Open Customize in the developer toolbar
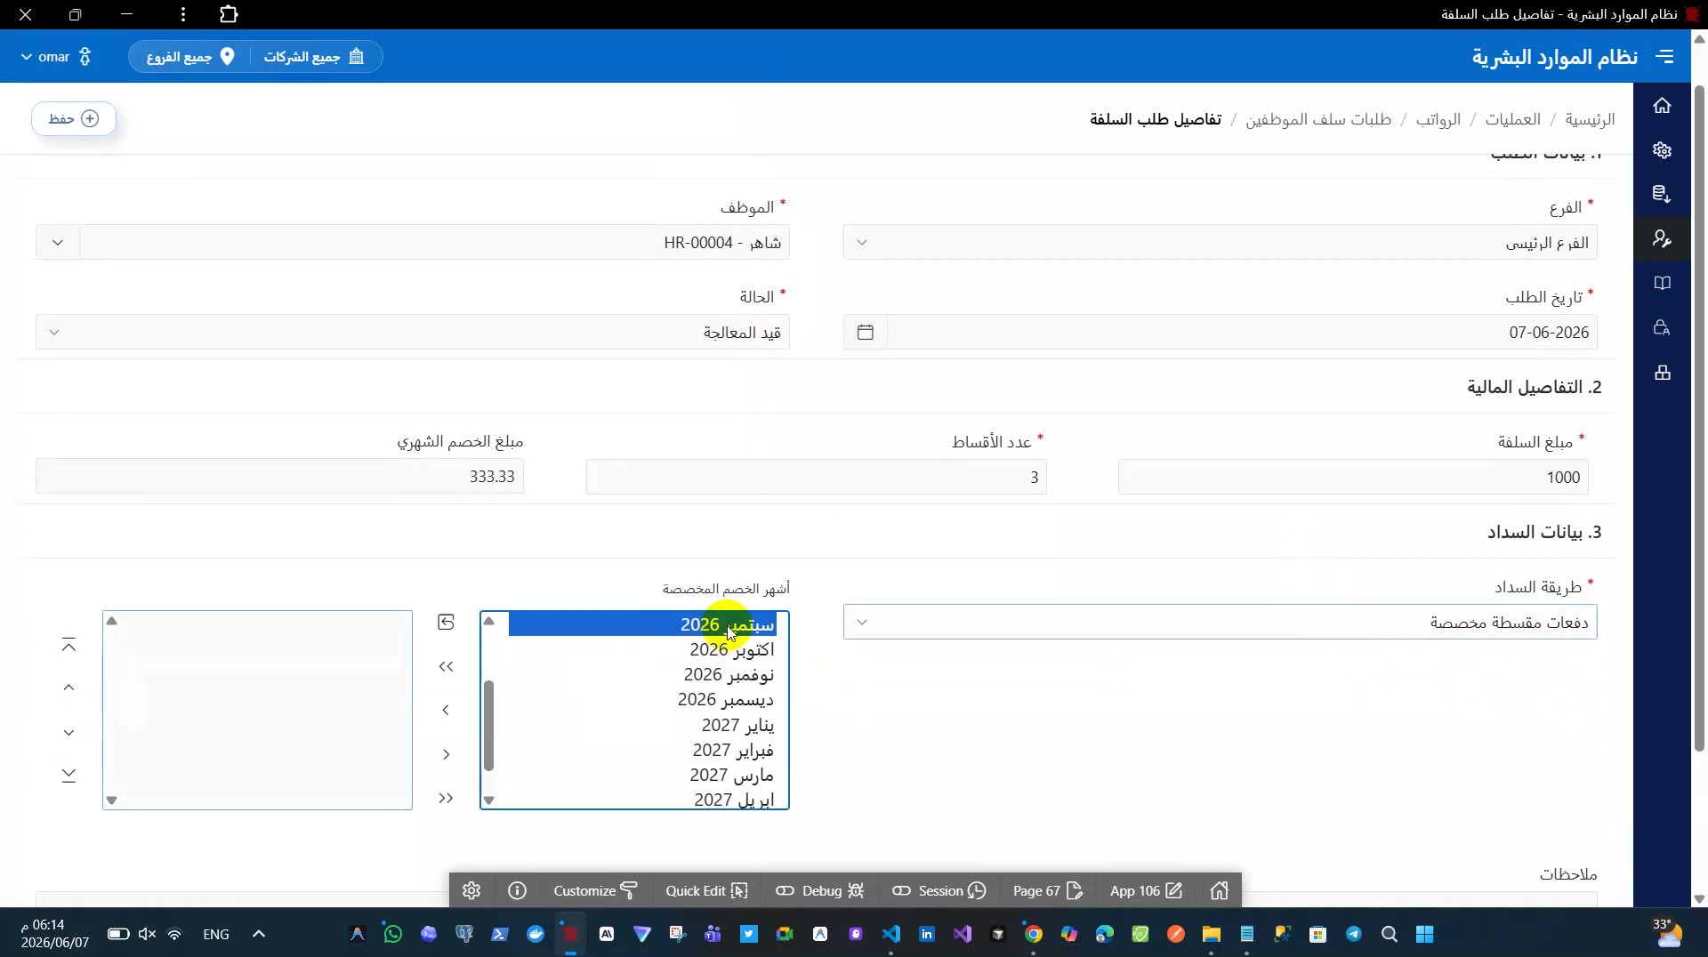Image resolution: width=1708 pixels, height=957 pixels. tap(595, 891)
